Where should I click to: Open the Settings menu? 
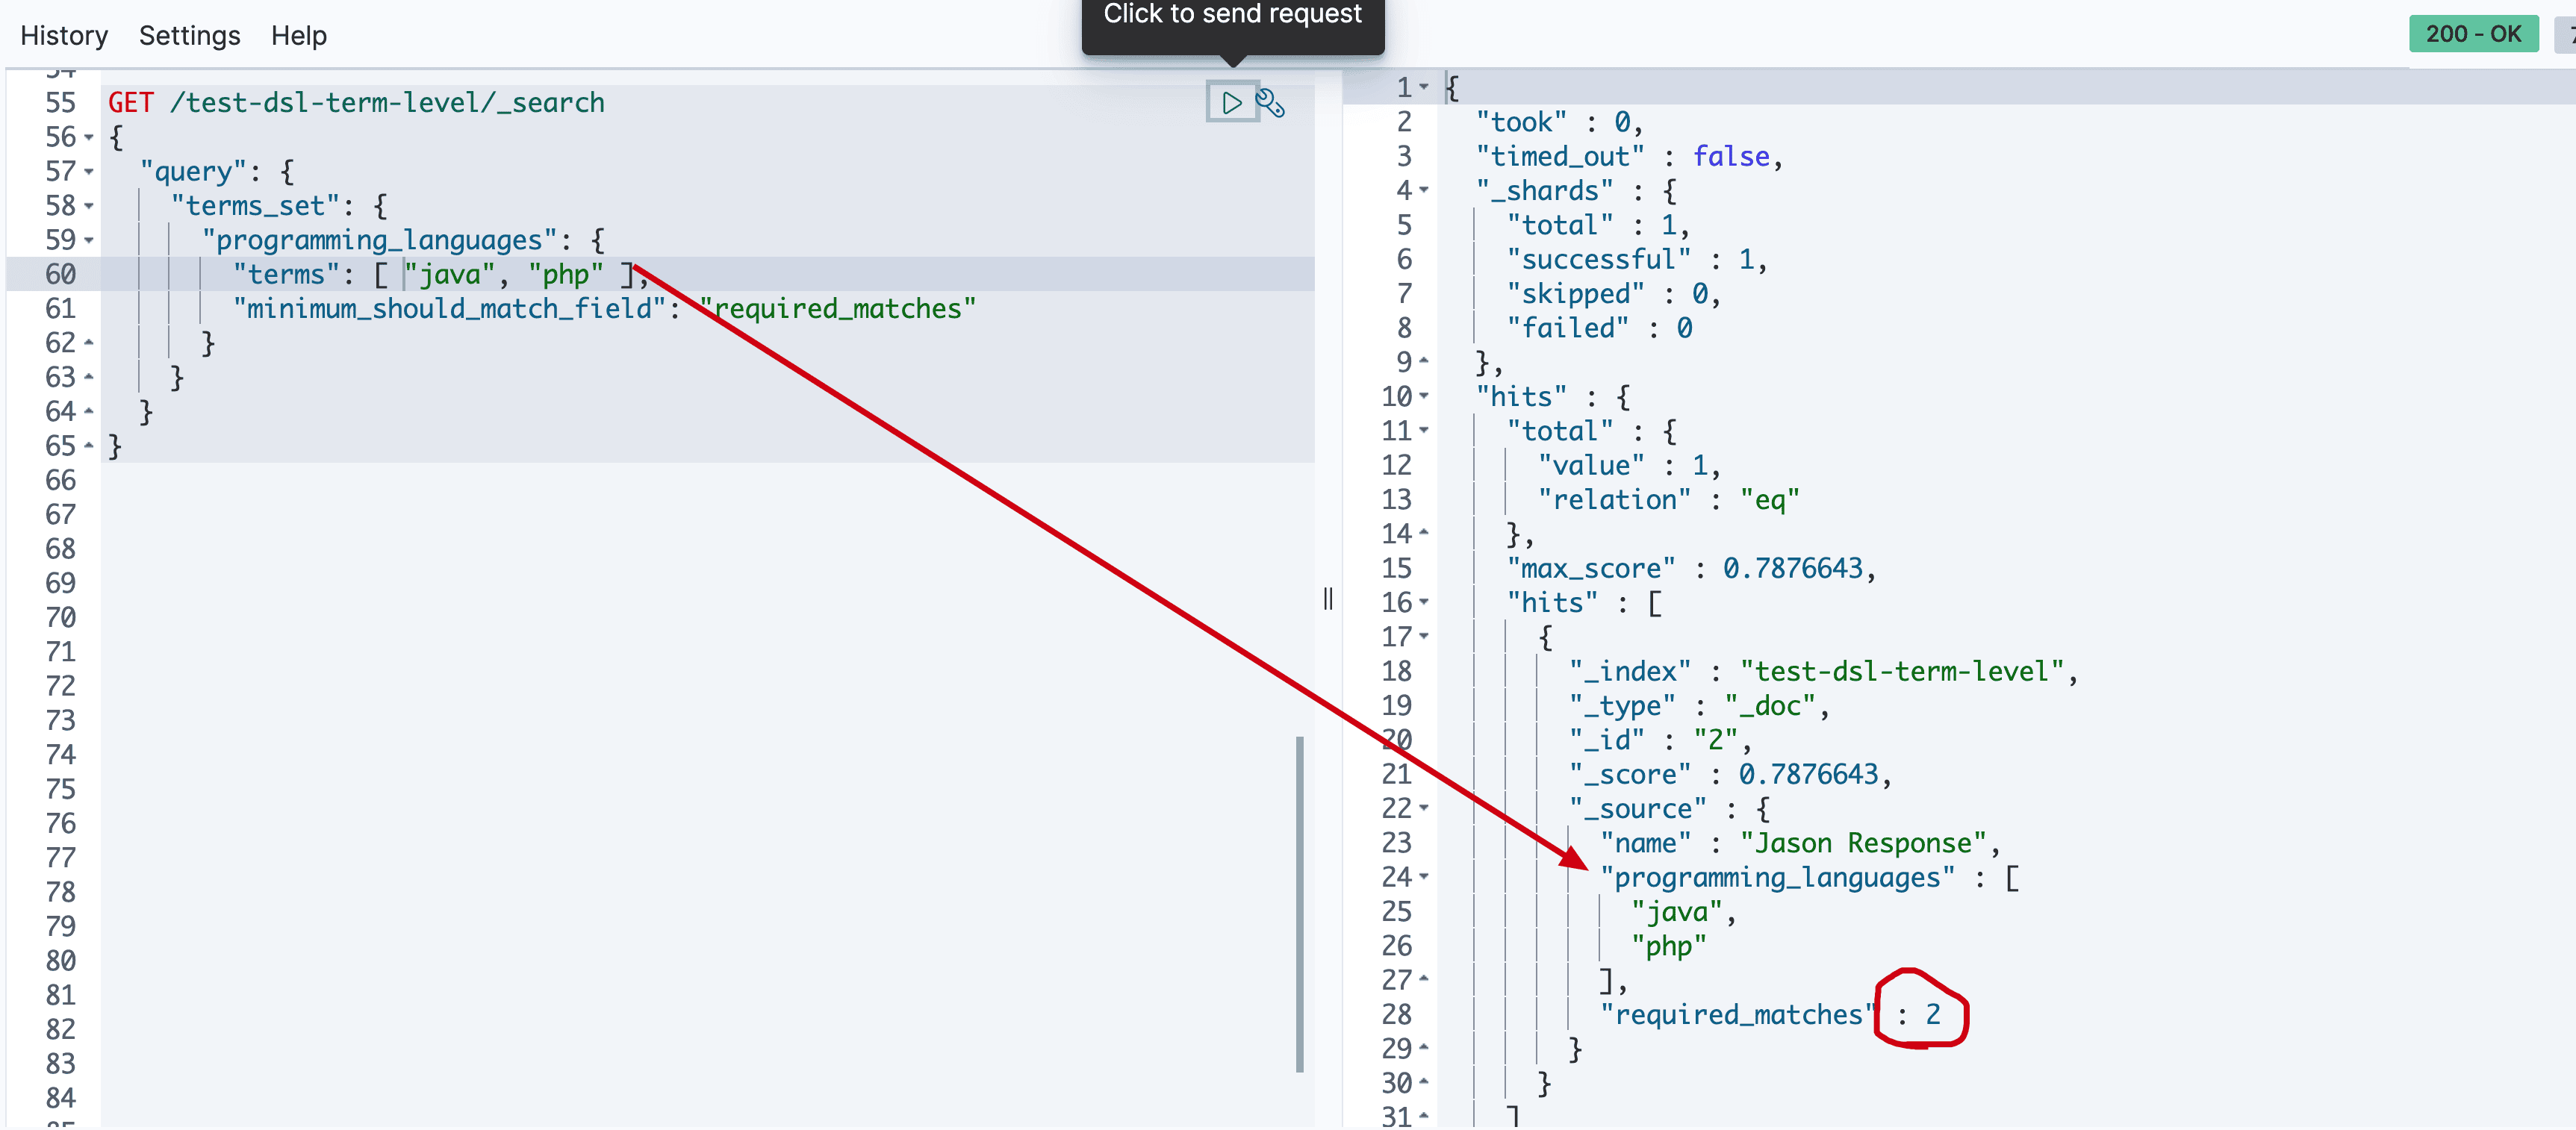point(189,36)
